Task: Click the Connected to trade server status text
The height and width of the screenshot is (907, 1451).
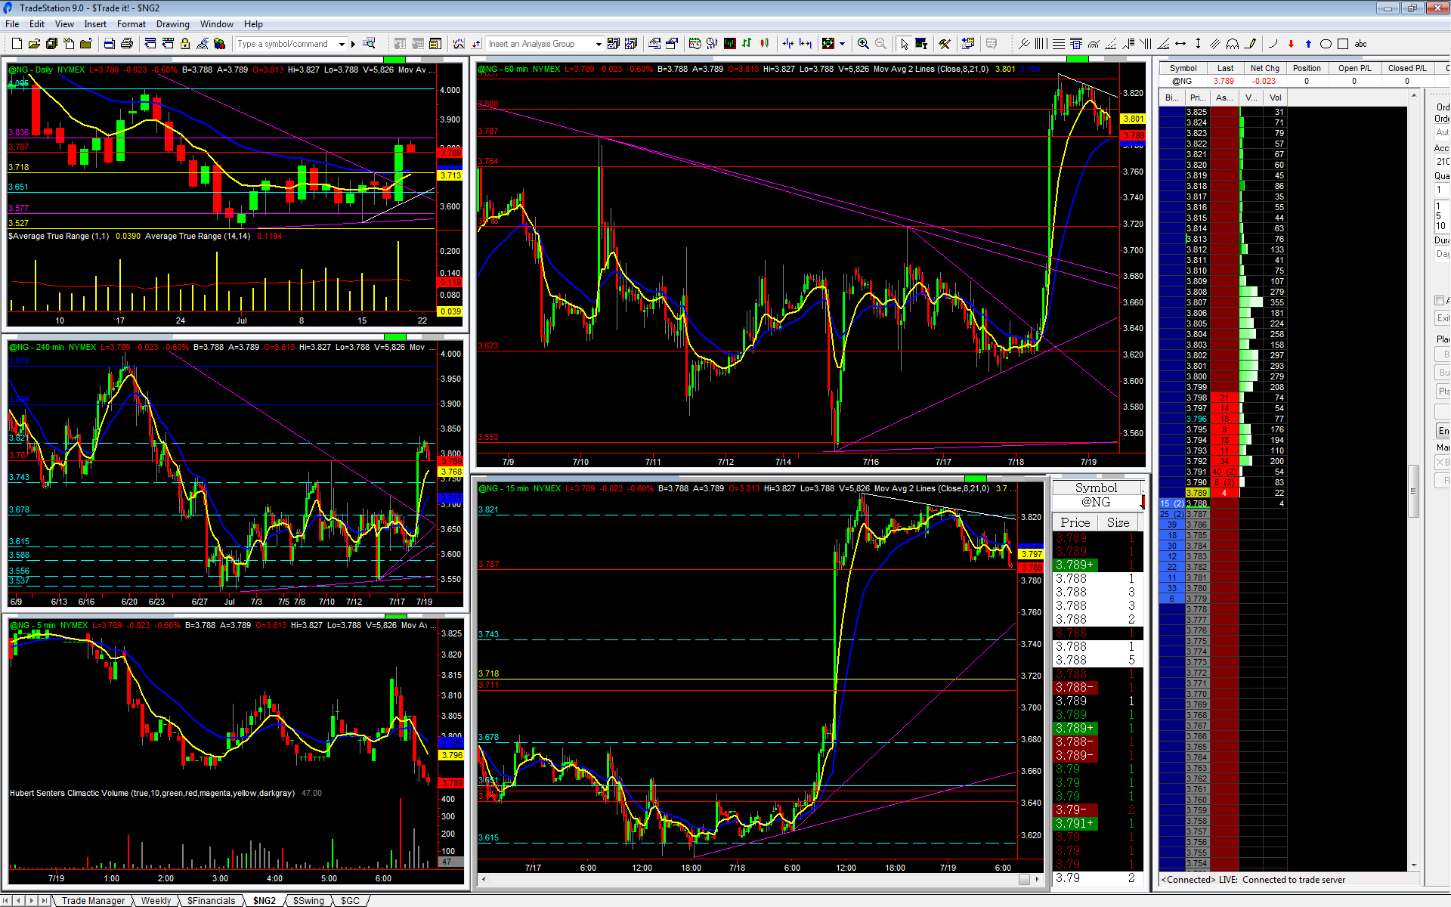Action: click(1294, 880)
